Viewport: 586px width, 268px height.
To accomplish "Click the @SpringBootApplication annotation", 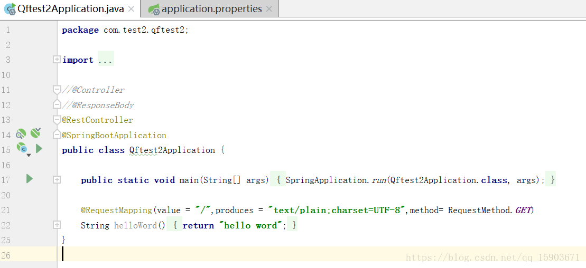I will tap(114, 135).
